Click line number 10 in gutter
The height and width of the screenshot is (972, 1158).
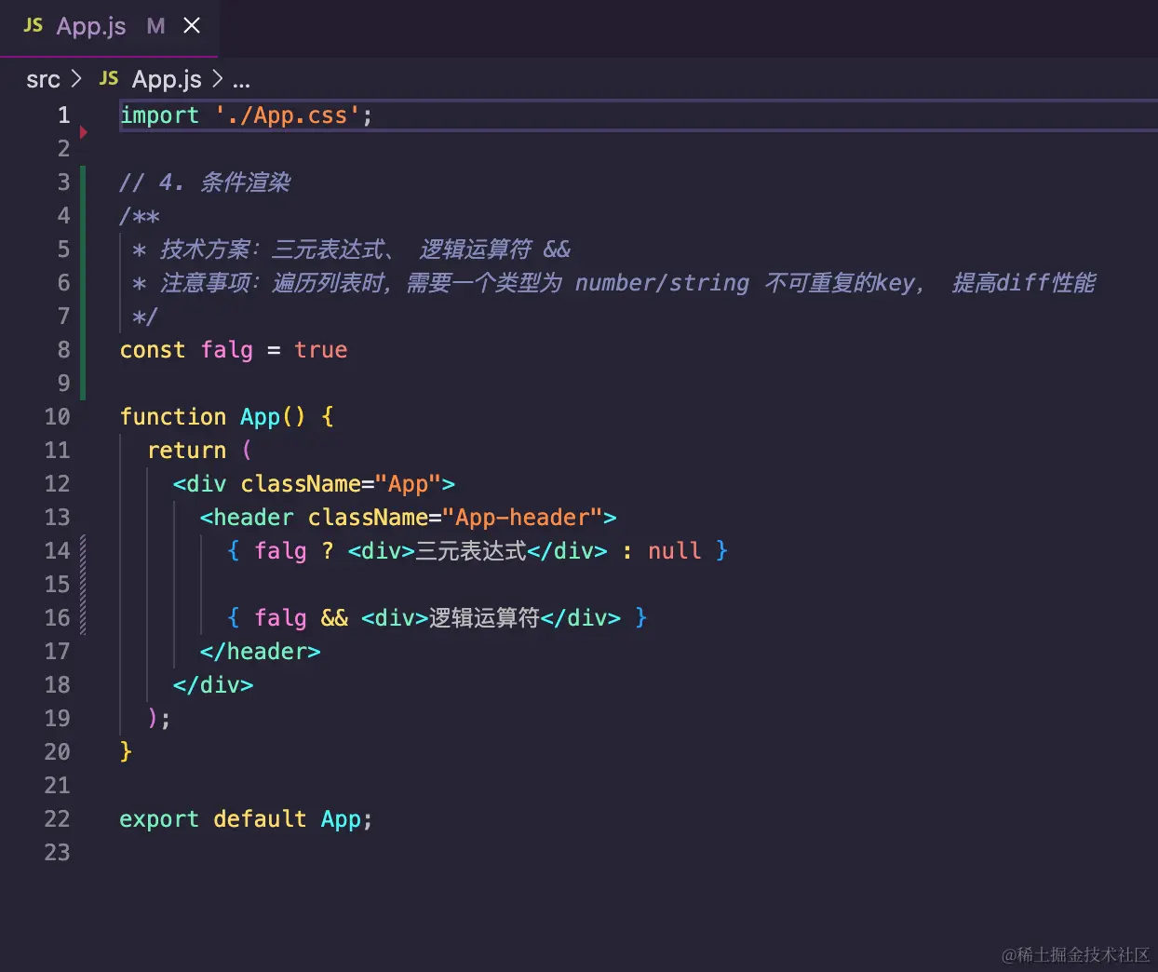[57, 417]
